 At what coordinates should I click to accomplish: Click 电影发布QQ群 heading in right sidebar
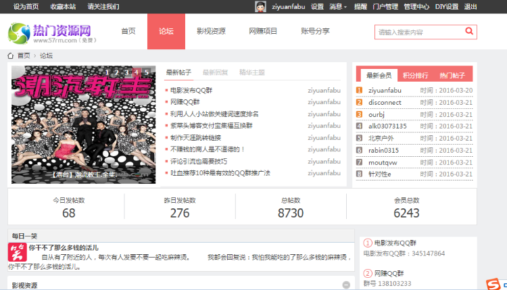[395, 243]
